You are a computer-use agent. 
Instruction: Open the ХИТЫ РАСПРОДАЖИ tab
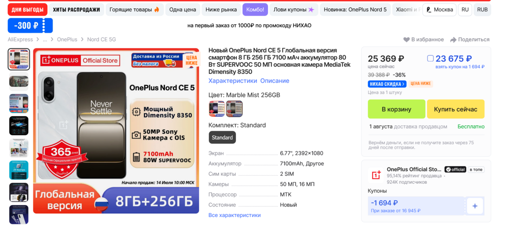point(77,10)
